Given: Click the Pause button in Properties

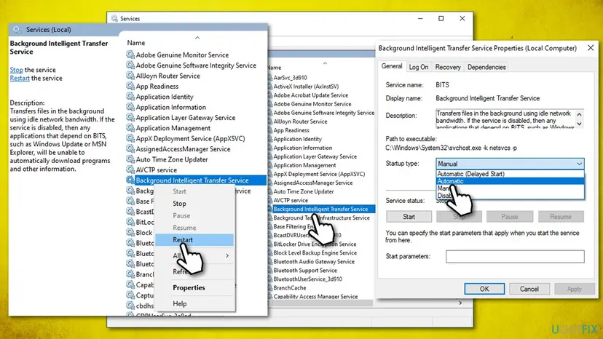Looking at the screenshot, I should tap(510, 217).
